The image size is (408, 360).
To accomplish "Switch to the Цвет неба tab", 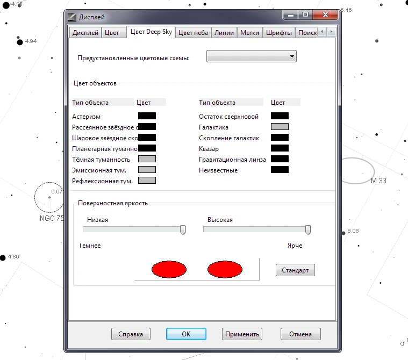I will [x=192, y=33].
